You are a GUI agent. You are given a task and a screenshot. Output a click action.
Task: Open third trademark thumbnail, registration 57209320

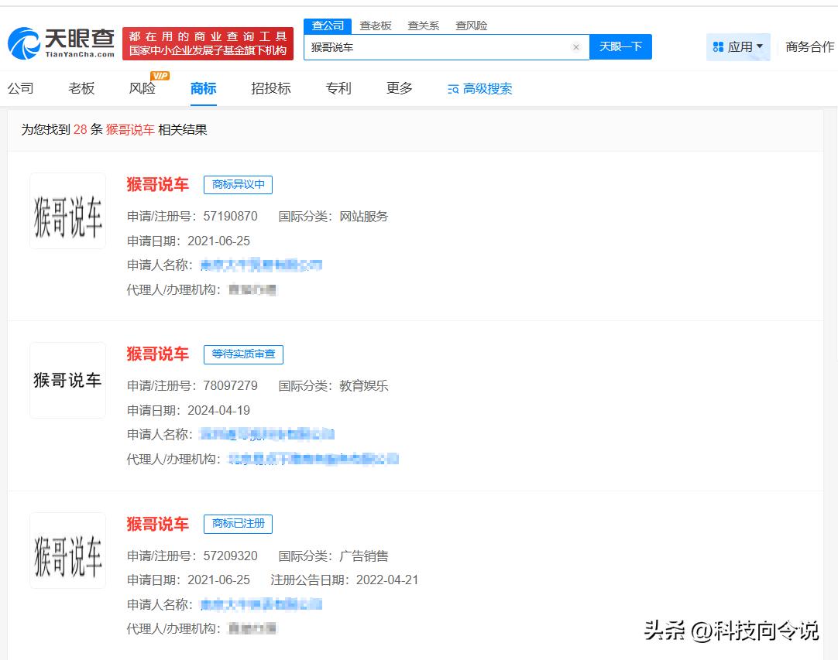pos(68,550)
